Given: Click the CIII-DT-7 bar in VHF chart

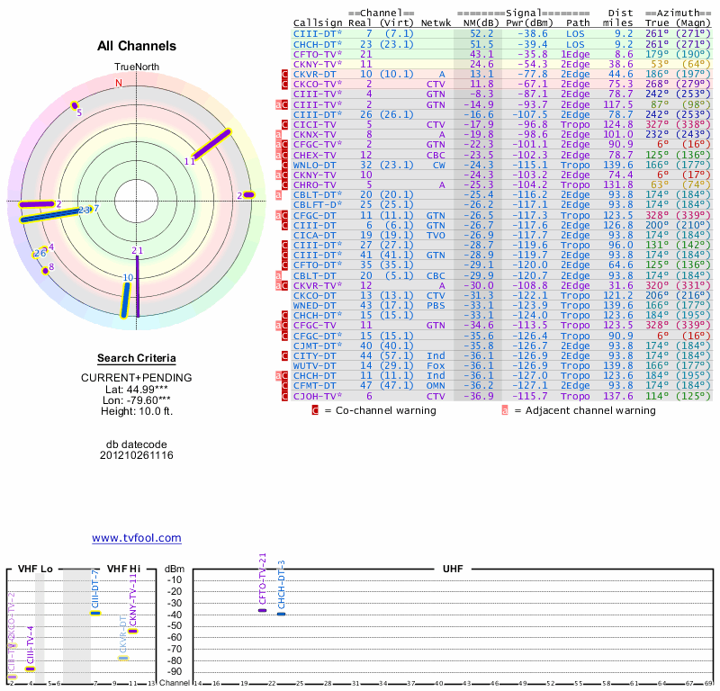Looking at the screenshot, I should (95, 613).
